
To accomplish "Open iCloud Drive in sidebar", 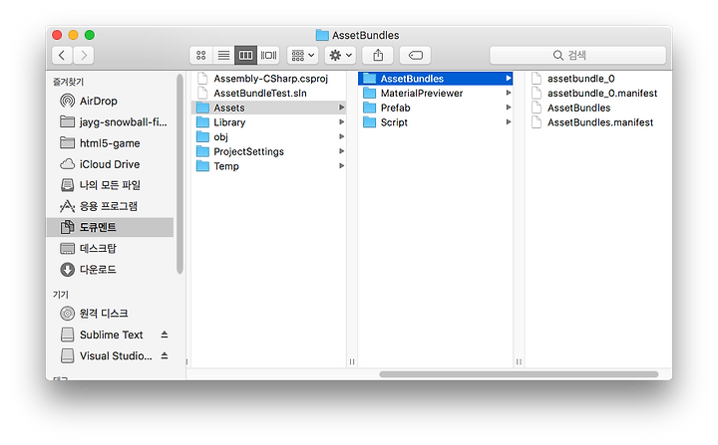I will (x=110, y=163).
